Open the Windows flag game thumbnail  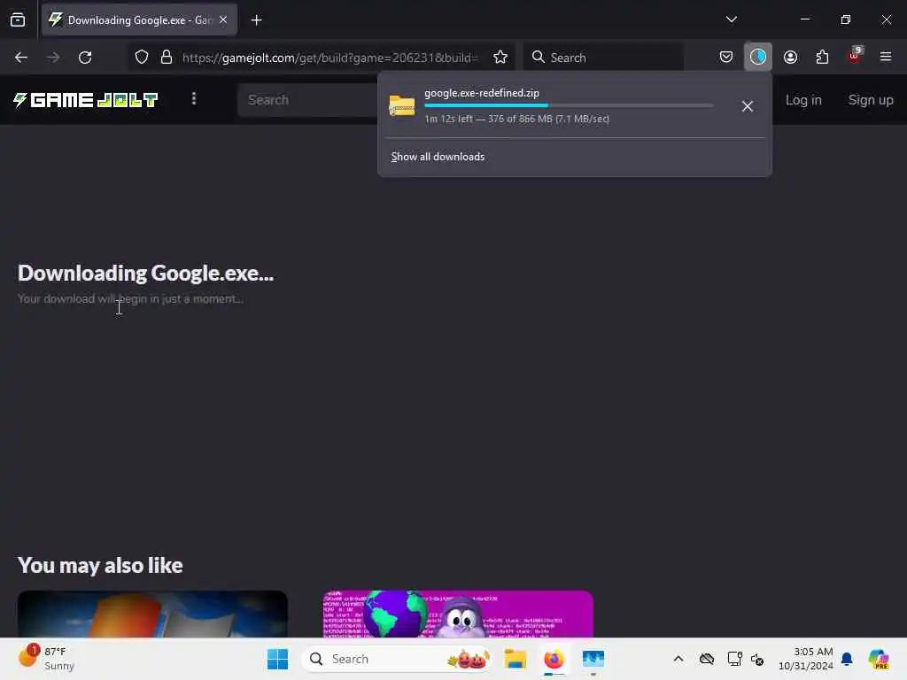click(x=152, y=614)
